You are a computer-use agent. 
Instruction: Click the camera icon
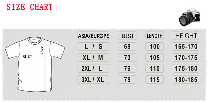pyautogui.click(x=189, y=17)
